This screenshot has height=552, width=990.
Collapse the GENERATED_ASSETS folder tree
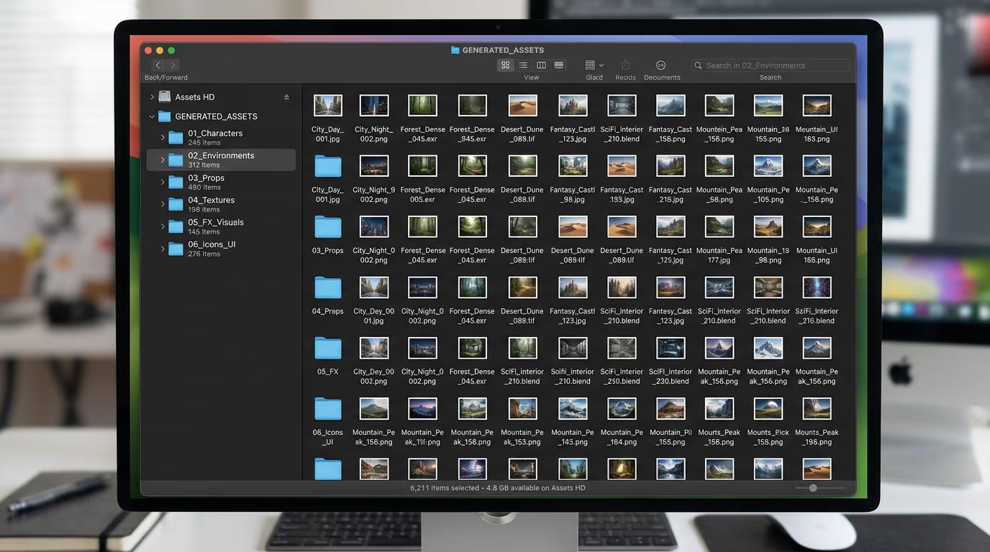pos(152,116)
